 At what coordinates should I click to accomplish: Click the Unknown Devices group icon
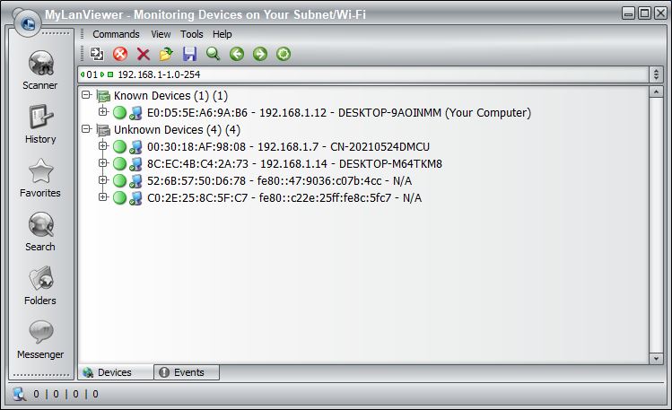click(x=103, y=130)
